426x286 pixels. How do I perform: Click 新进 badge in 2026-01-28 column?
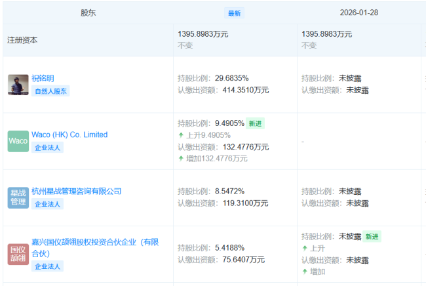pyautogui.click(x=372, y=236)
